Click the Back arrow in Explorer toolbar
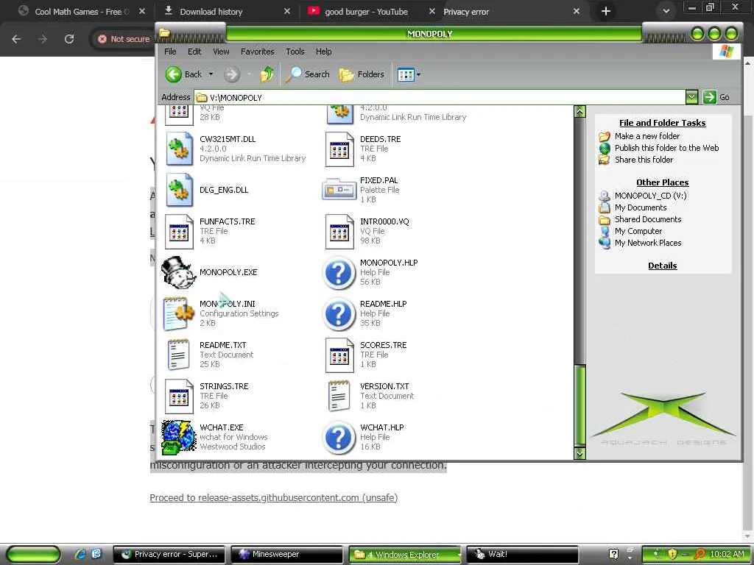Viewport: 754px width, 565px height. point(174,74)
